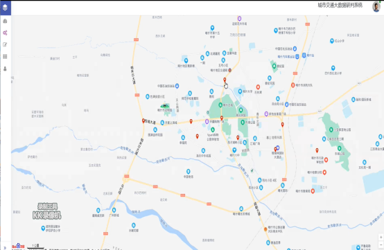This screenshot has width=384, height=250.
Task: Click the 喀什站 railway station icon
Action: (304, 55)
